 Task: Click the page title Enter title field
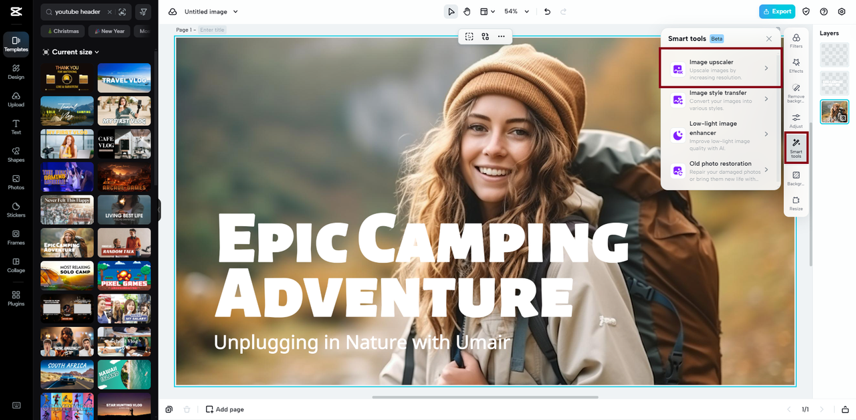coord(213,30)
